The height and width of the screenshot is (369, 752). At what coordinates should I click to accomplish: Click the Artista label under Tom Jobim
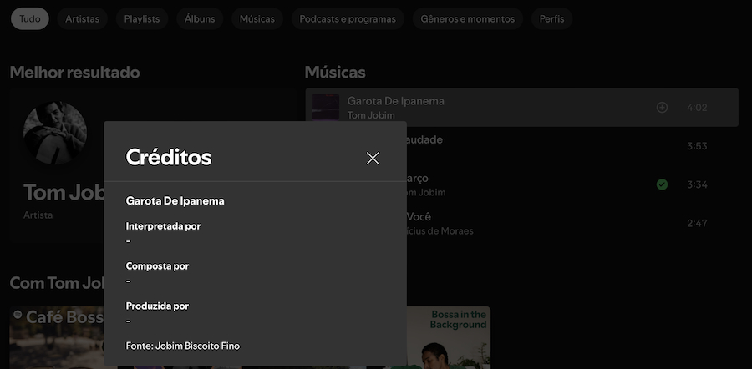pyautogui.click(x=38, y=215)
